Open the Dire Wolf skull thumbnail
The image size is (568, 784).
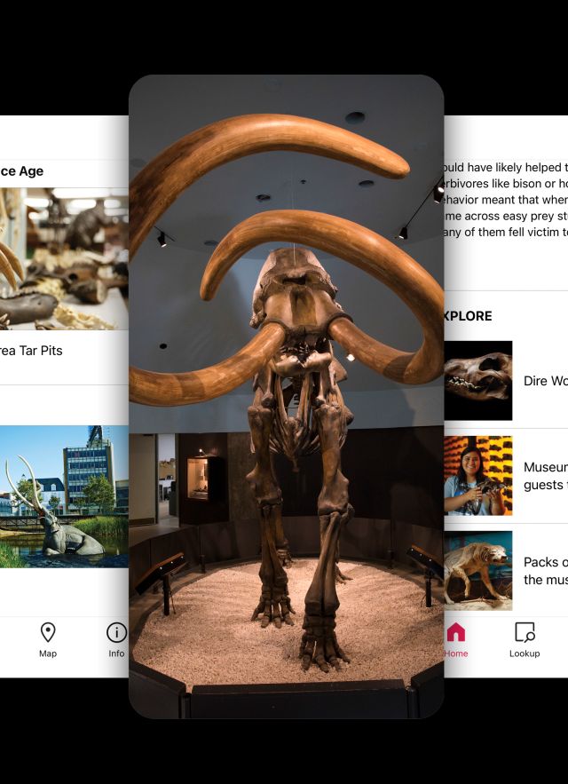click(x=478, y=381)
